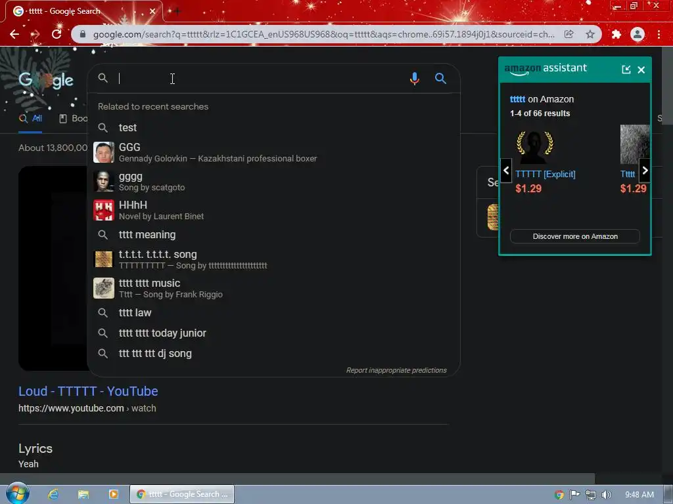
Task: Click the Google logo
Action: point(46,80)
